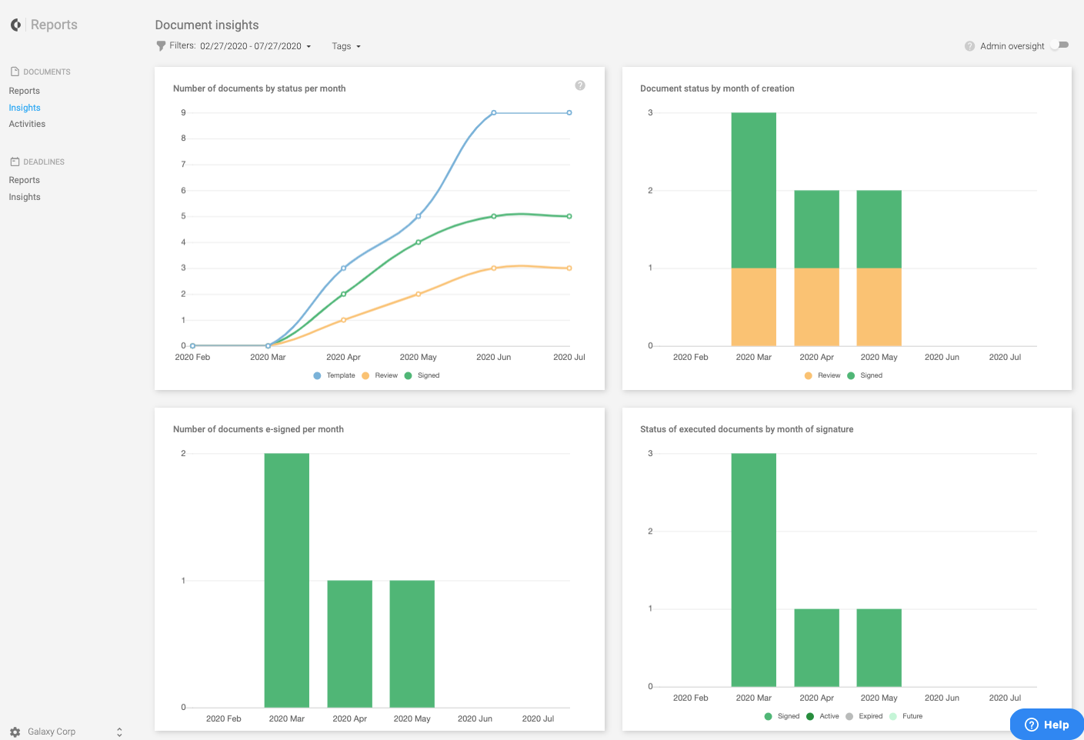Click the Documents section file icon

tap(15, 72)
